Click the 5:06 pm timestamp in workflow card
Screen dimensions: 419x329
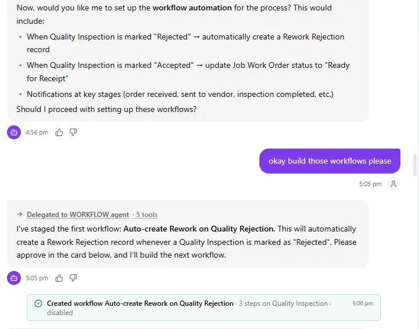(363, 303)
